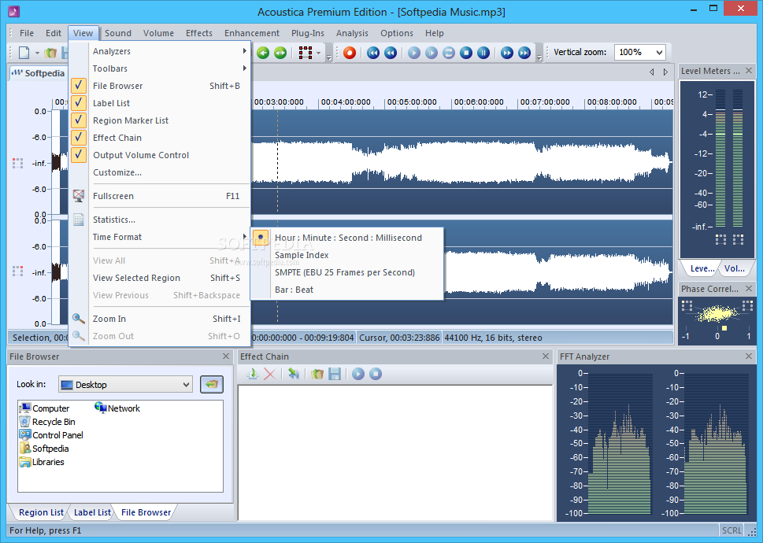Screen dimensions: 763x543
Task: Click the Go to Start transport button
Action: [x=373, y=53]
